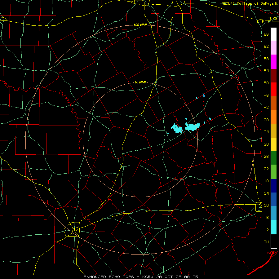Click the navy blue legend swatch
Image resolution: width=279 pixels, height=279 pixels.
pos(274,186)
